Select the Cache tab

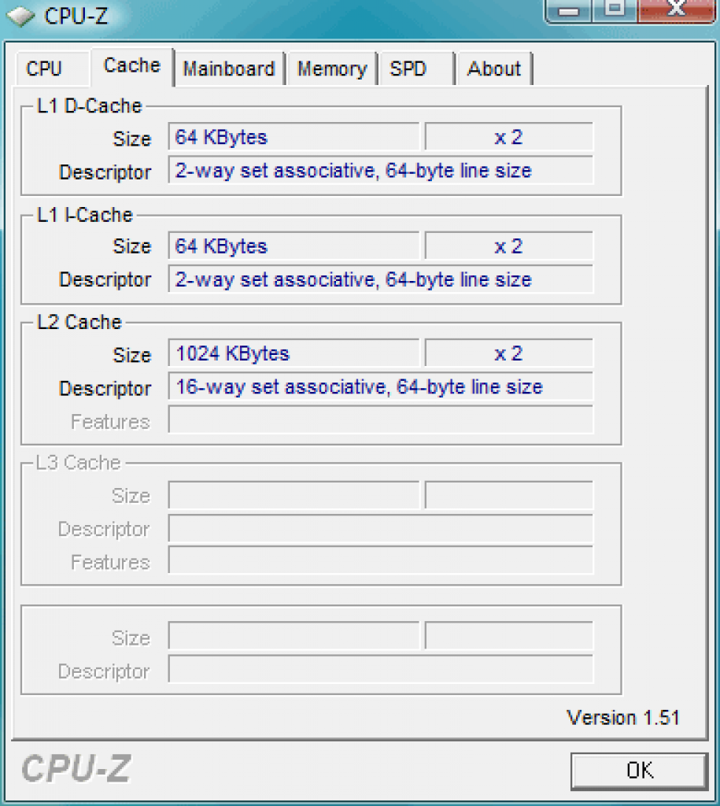tap(132, 66)
